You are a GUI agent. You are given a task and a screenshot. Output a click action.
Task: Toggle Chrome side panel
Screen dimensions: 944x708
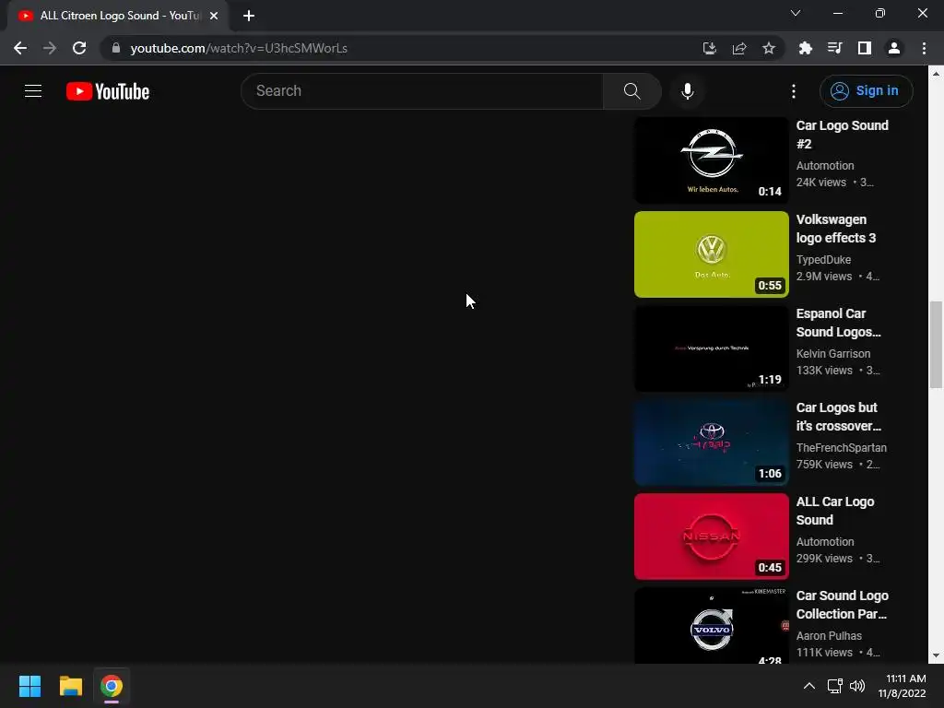pos(864,48)
